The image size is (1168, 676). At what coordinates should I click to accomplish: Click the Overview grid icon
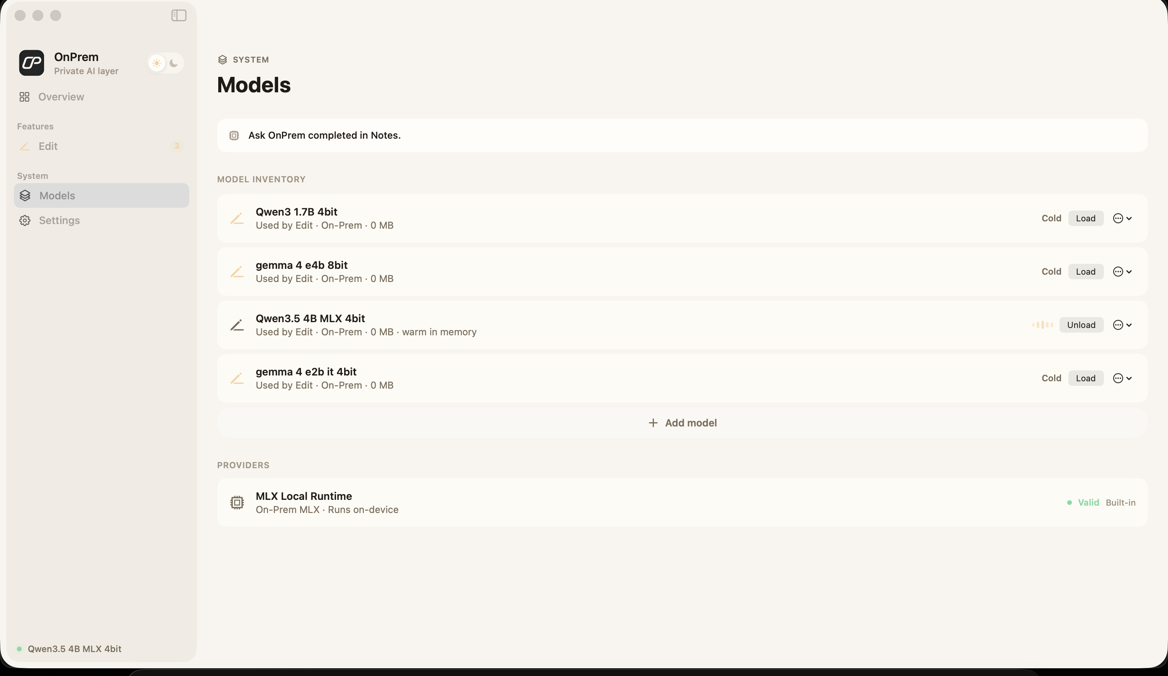pos(25,97)
